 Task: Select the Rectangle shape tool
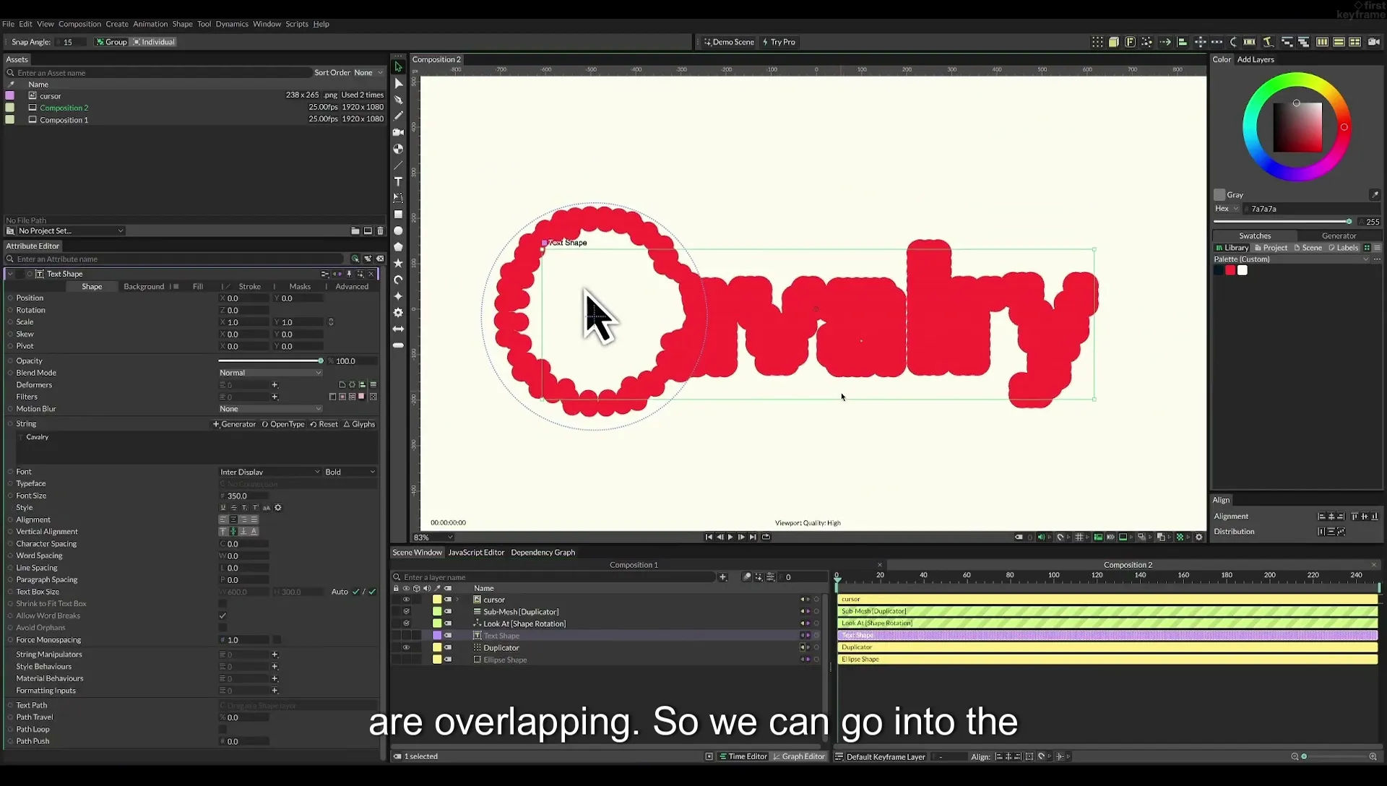point(398,215)
